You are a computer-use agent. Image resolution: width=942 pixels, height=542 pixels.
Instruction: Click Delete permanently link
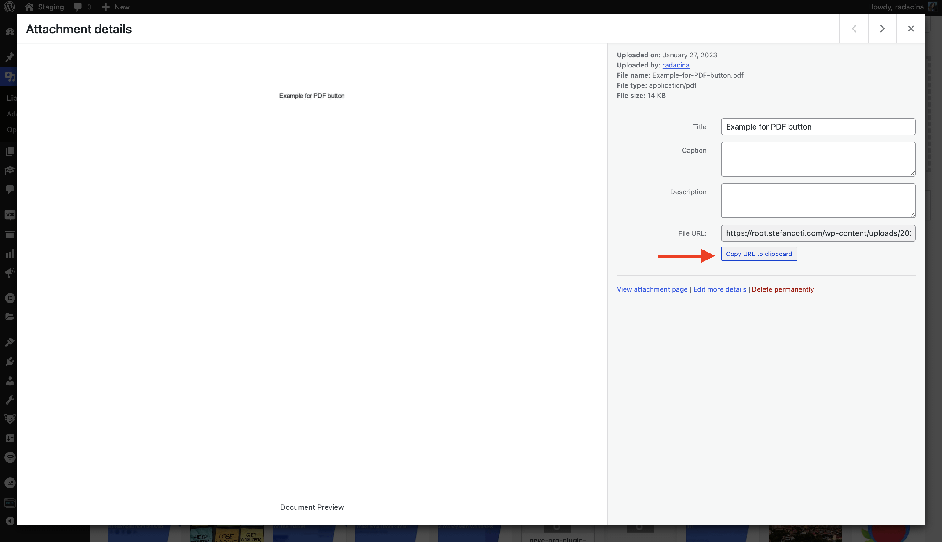click(x=782, y=290)
